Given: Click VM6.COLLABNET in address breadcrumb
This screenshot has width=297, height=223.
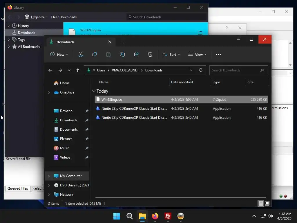Looking at the screenshot, I should [x=125, y=70].
